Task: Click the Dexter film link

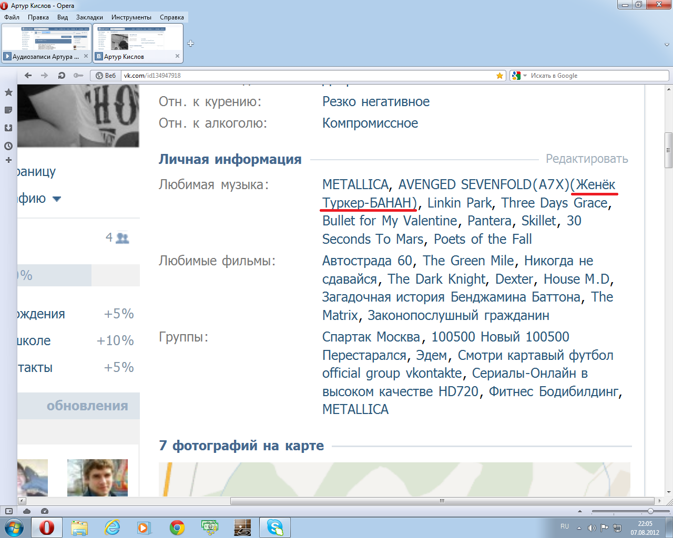Action: point(514,279)
